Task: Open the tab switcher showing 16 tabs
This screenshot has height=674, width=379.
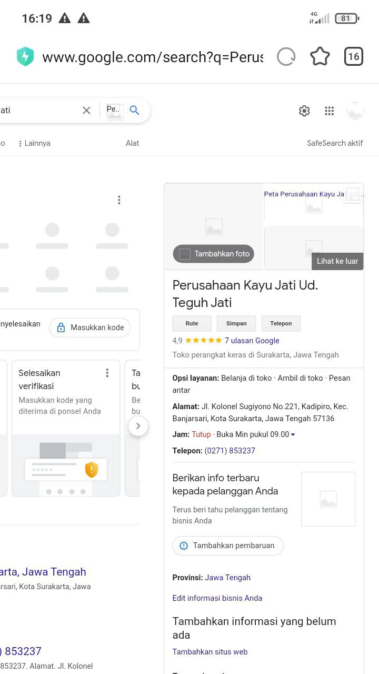Action: 354,56
